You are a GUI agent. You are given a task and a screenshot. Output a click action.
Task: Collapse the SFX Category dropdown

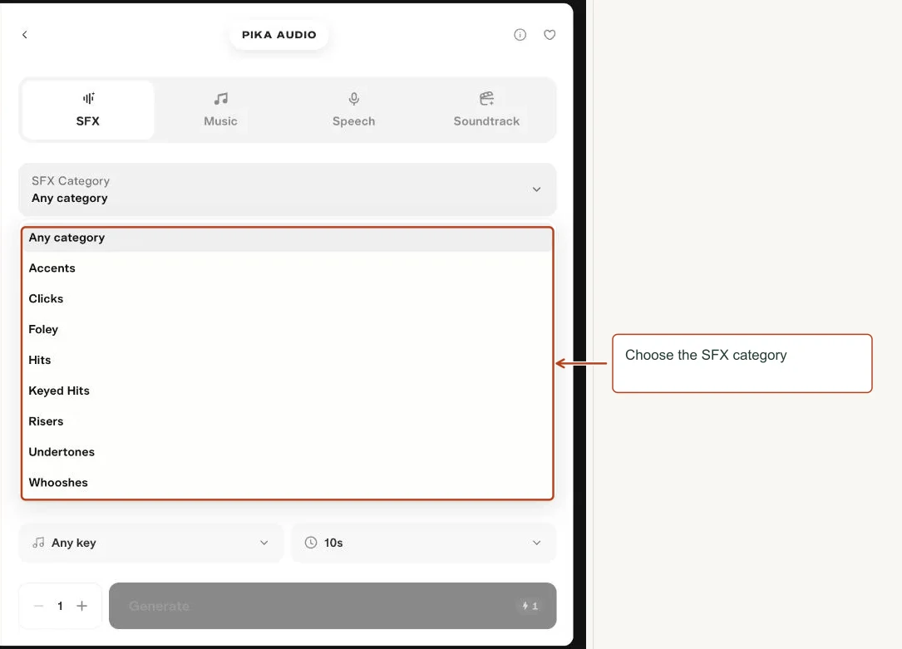[x=287, y=189]
